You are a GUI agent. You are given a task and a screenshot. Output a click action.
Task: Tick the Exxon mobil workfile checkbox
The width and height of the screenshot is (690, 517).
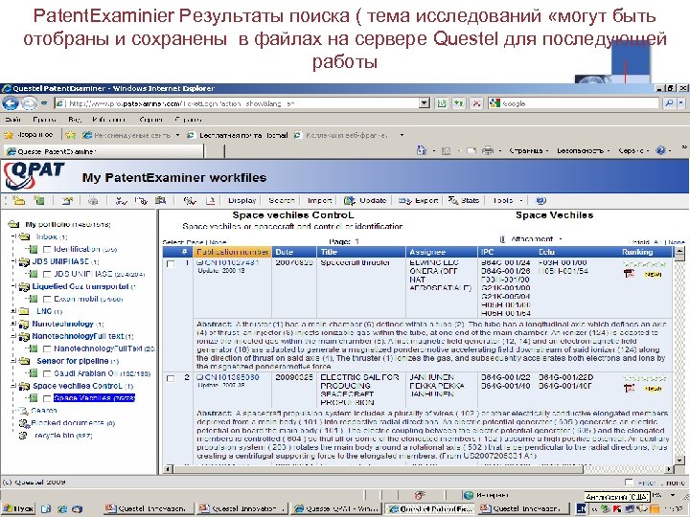[x=47, y=299]
